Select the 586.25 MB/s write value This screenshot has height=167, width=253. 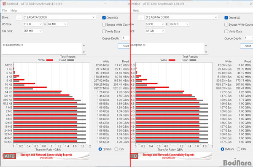tap(102, 84)
